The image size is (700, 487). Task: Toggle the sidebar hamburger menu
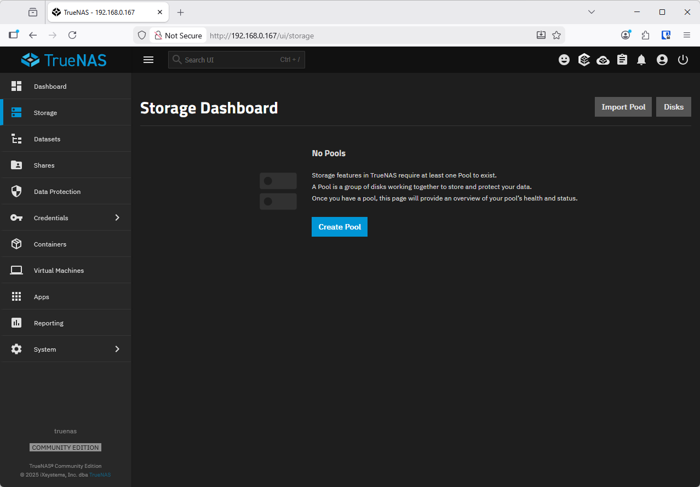[x=148, y=60]
